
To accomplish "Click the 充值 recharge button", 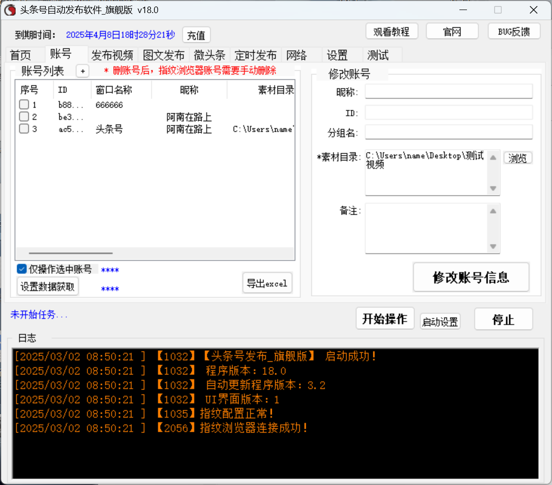I will coord(196,35).
